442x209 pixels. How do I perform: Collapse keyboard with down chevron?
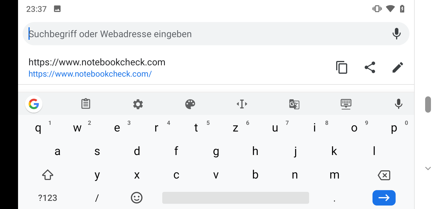tap(428, 168)
